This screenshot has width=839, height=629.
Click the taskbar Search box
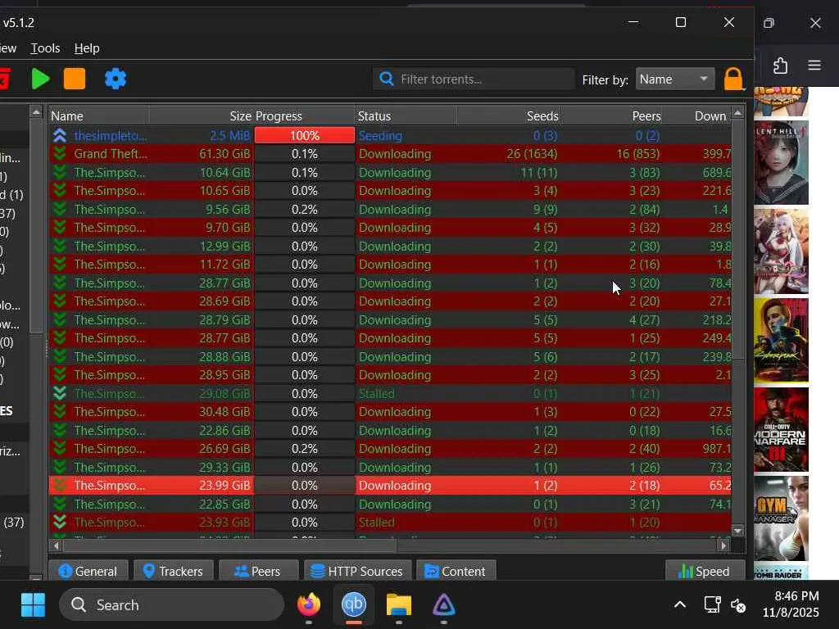171,605
